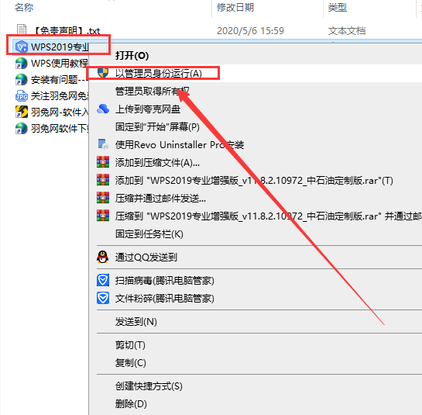This screenshot has width=422, height=415.
Task: Select 上传到夸克网盘
Action: click(148, 109)
